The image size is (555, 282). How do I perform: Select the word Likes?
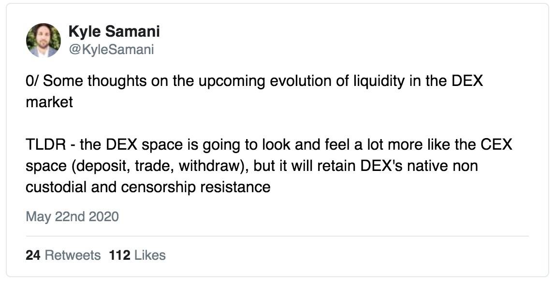150,255
